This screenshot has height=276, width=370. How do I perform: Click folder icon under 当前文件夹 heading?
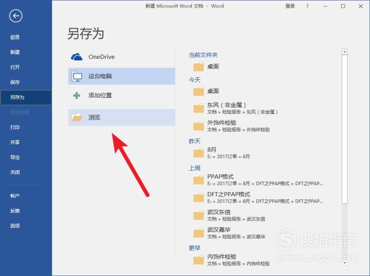[x=198, y=67]
